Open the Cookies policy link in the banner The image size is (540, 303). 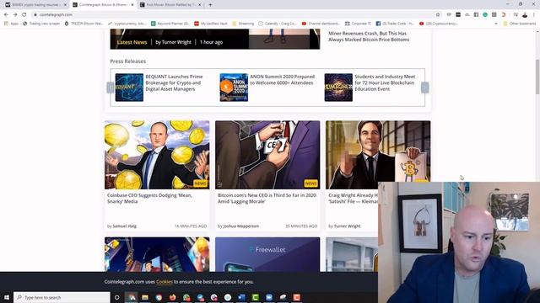(164, 282)
